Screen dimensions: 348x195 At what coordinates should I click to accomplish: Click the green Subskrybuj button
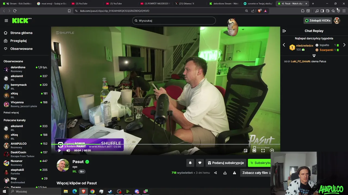coord(259,163)
